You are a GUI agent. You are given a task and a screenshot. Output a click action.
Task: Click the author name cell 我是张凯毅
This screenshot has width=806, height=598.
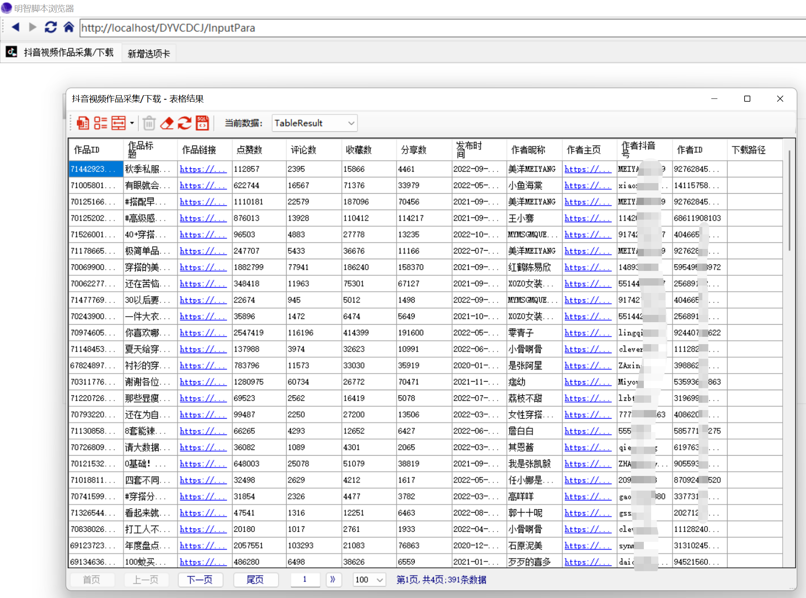(534, 464)
